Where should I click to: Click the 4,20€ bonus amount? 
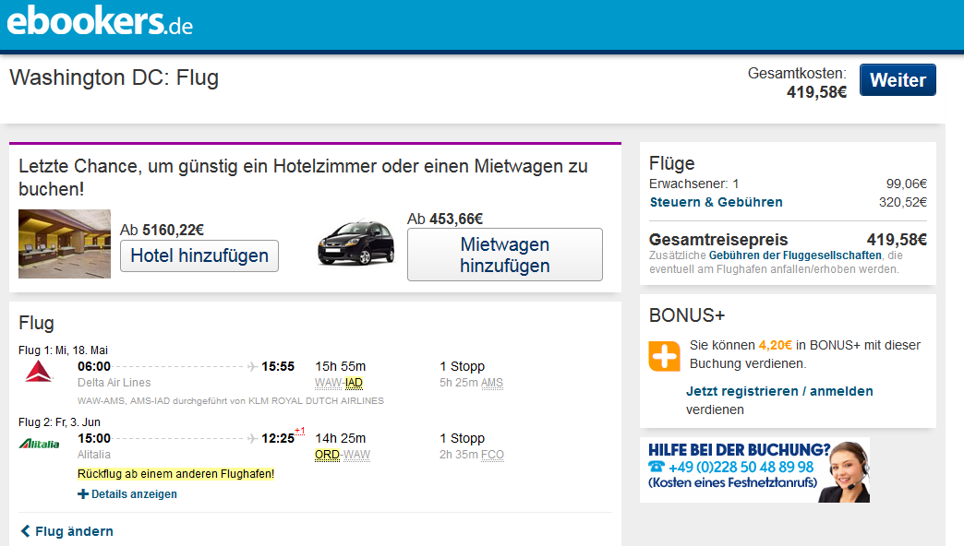pos(776,345)
